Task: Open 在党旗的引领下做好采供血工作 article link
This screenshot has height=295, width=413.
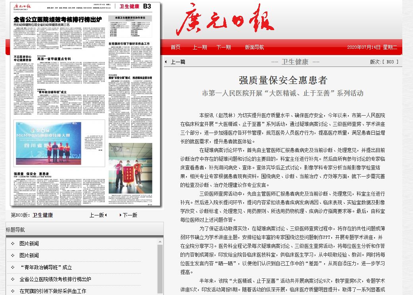Action: point(53,291)
